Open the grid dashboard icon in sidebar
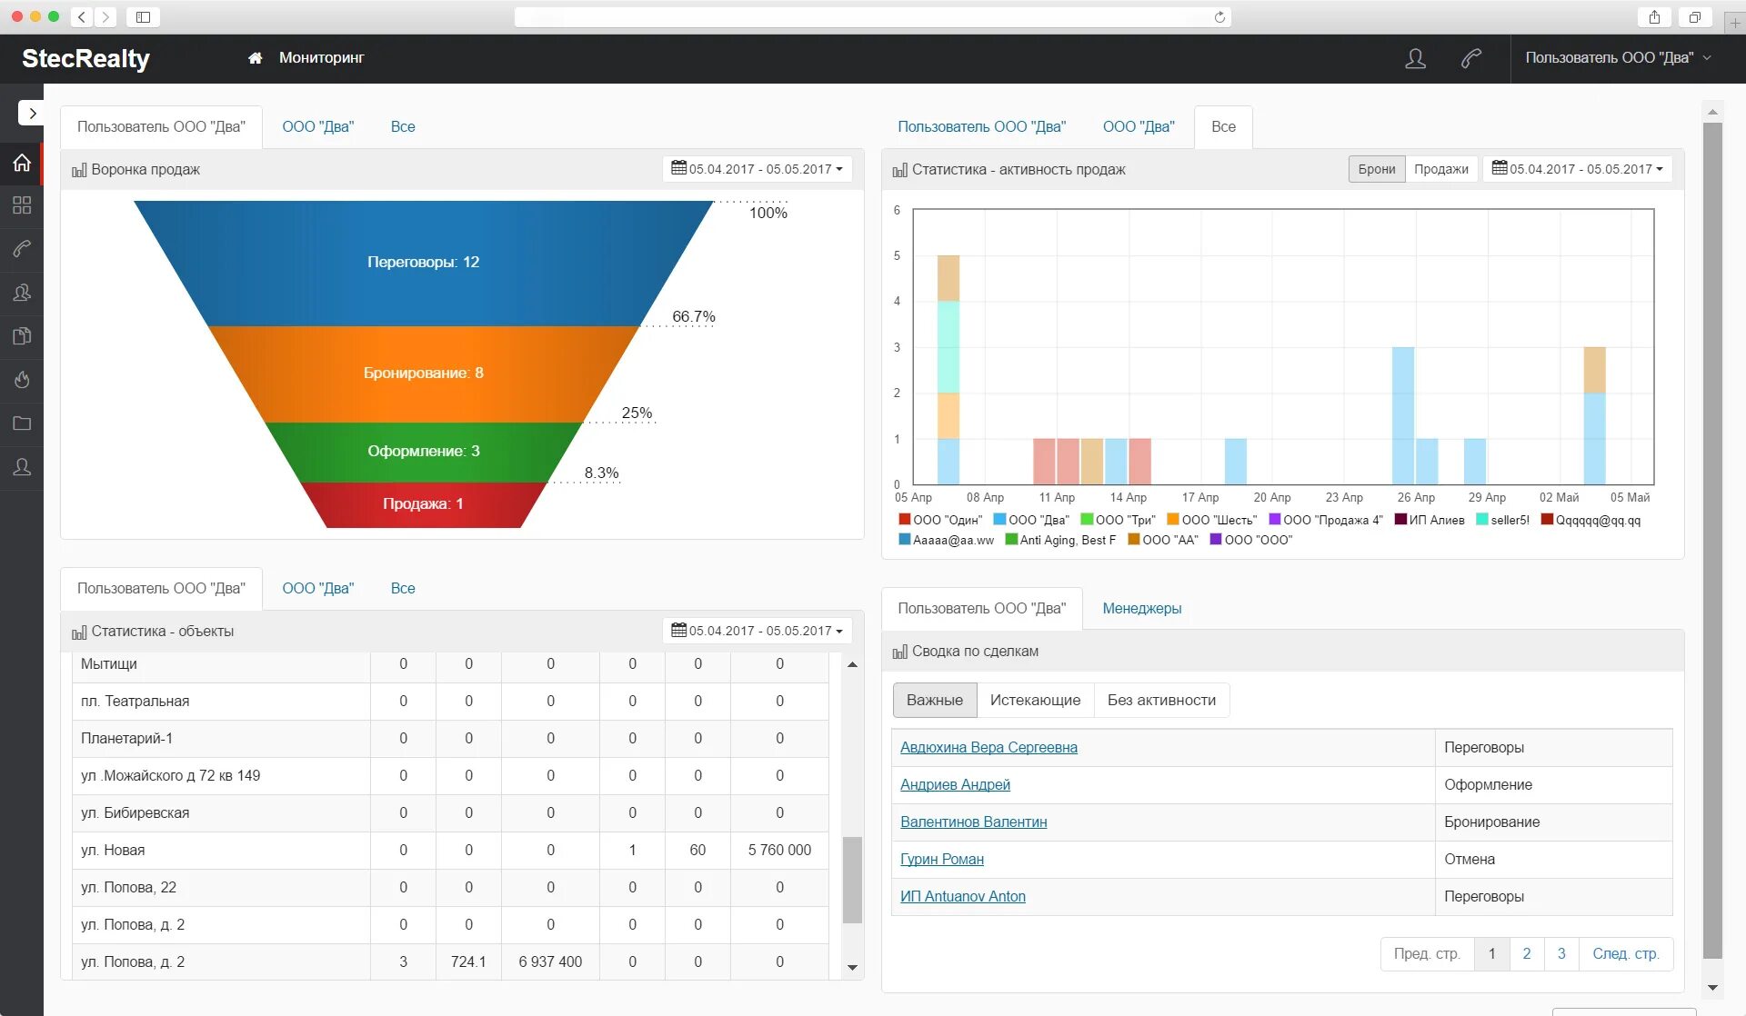1746x1016 pixels. click(22, 205)
